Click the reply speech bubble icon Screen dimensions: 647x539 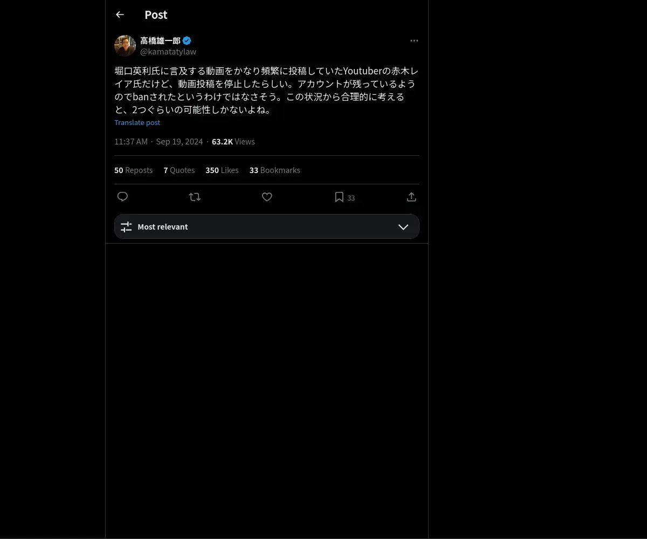122,197
